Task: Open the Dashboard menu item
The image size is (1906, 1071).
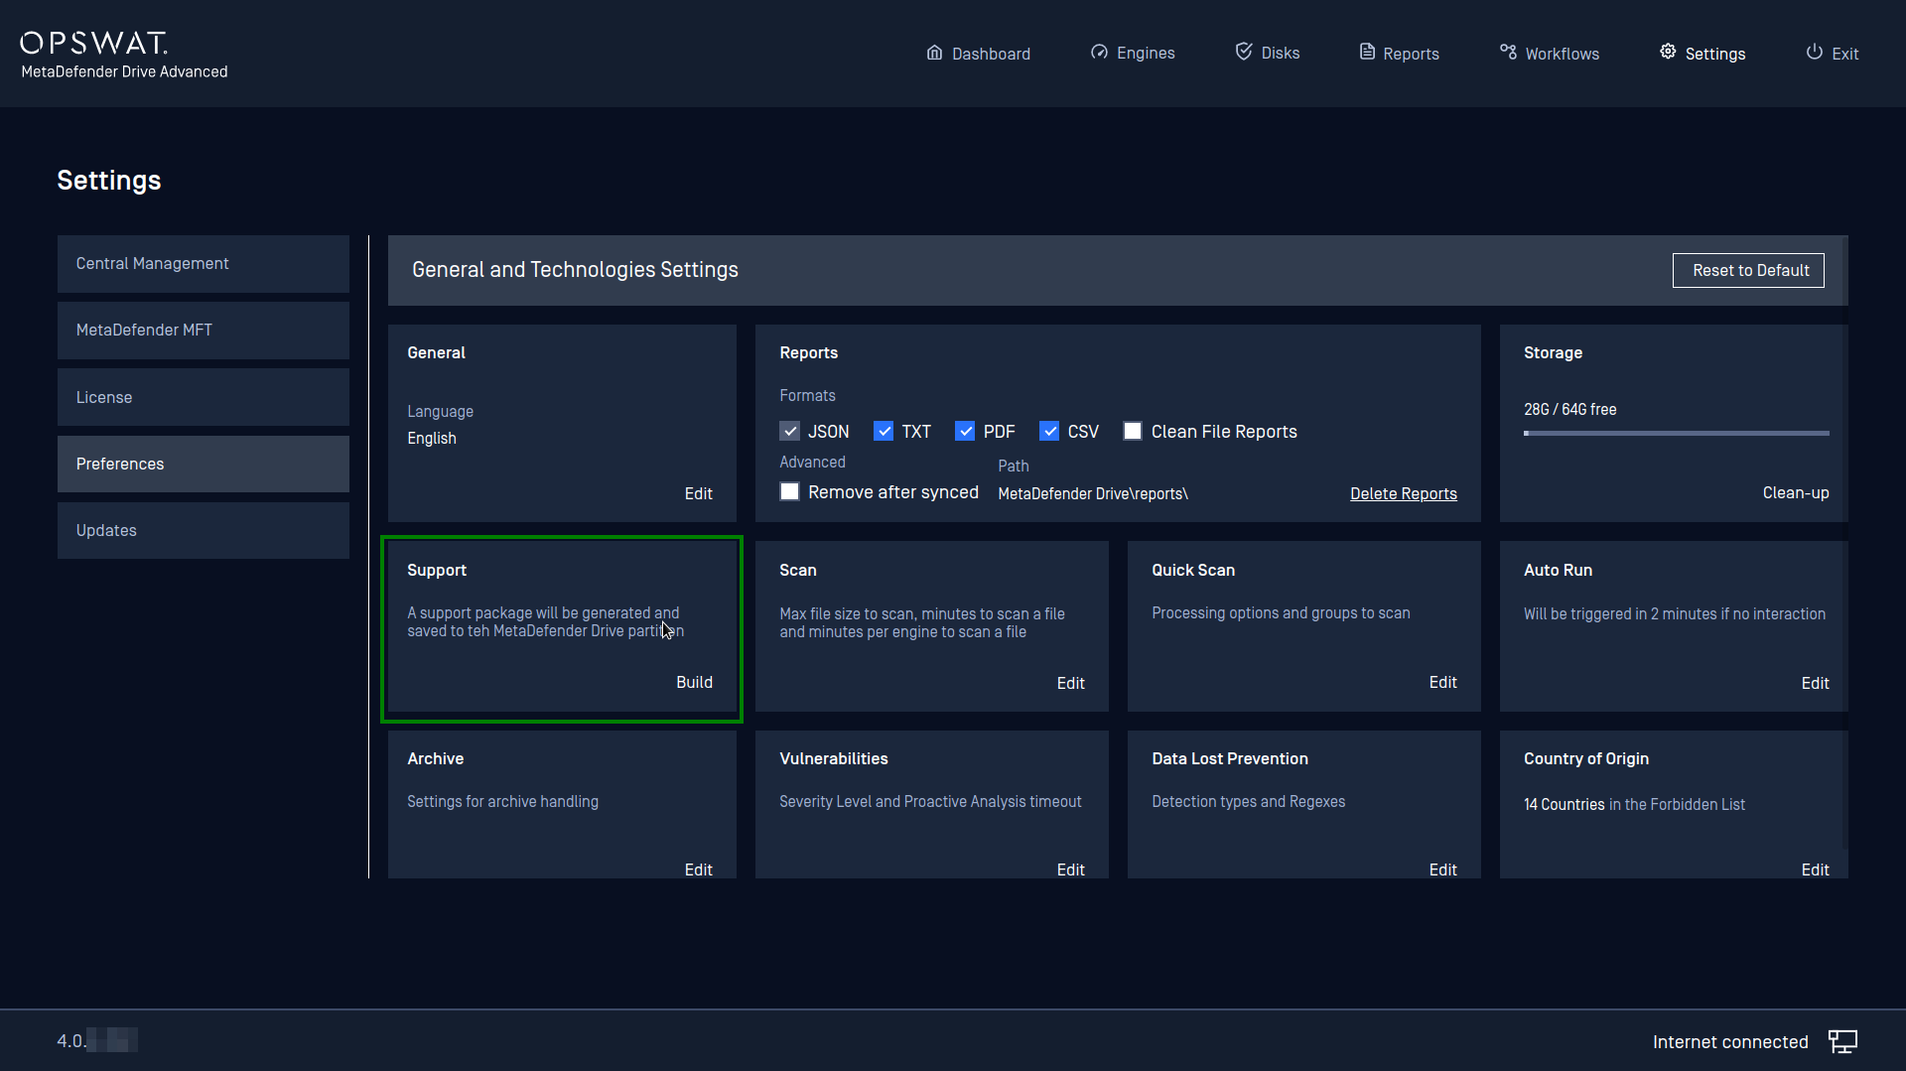Action: (x=979, y=54)
